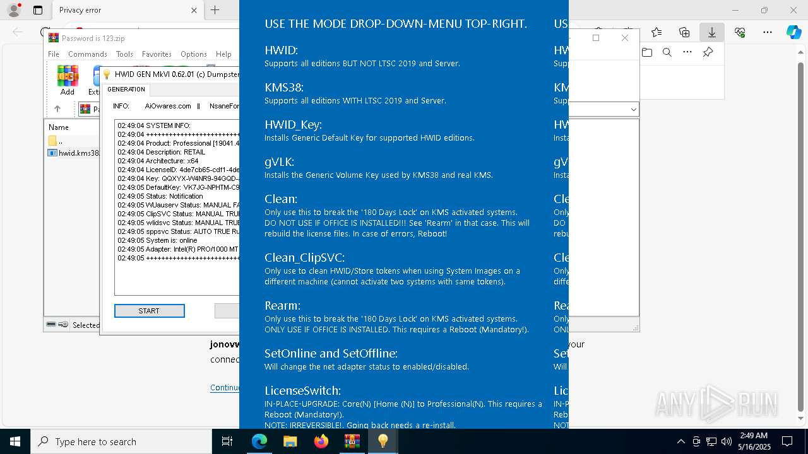
Task: Click the 'Description: RETAIL' log line
Action: [162, 152]
